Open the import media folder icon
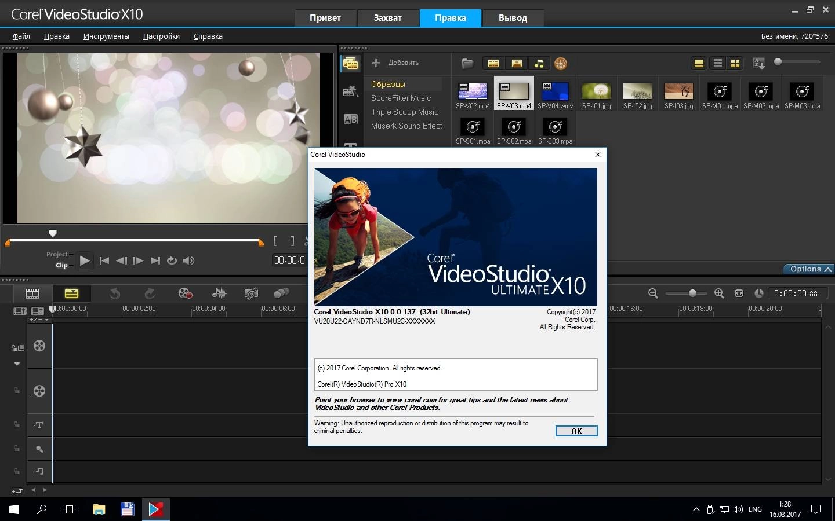 tap(467, 64)
